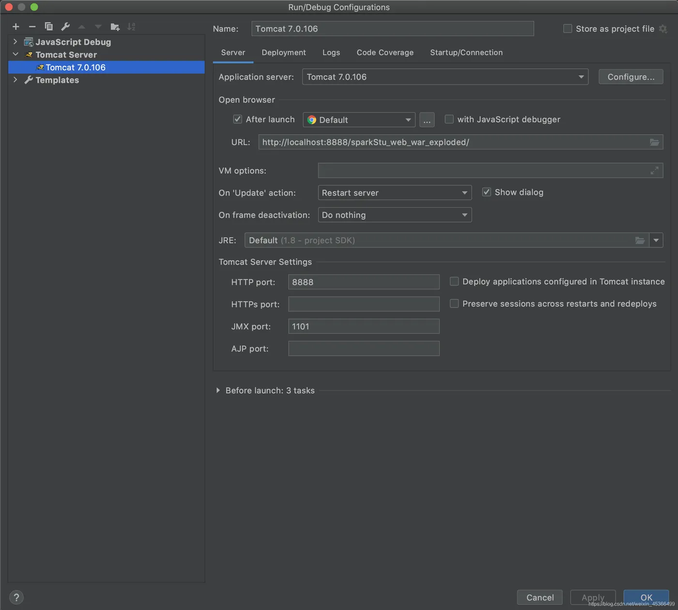
Task: Enable with JavaScript debugger checkbox
Action: [449, 119]
